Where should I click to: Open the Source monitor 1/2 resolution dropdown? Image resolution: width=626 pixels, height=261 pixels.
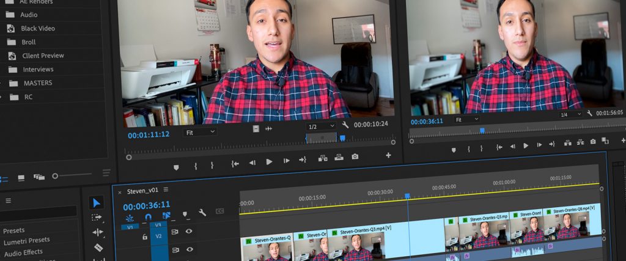pos(320,127)
